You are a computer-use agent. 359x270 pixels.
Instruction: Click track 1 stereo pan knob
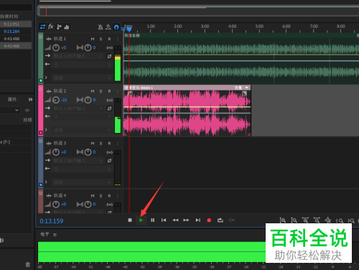tap(88, 47)
